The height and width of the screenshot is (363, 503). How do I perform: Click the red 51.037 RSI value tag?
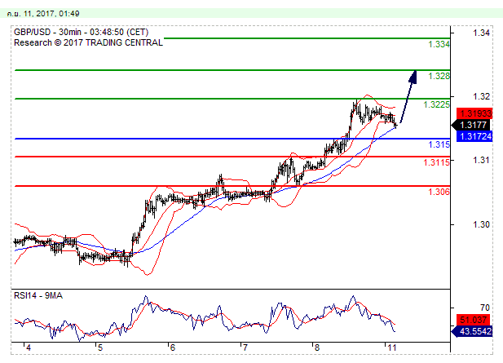coord(473,320)
